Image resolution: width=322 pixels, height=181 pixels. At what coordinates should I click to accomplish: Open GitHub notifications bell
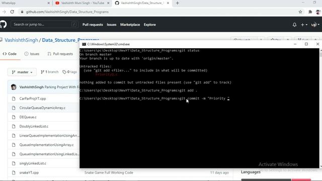(294, 25)
